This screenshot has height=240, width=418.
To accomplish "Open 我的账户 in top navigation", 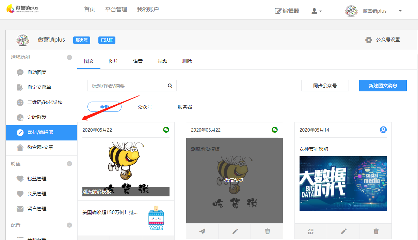I will click(x=148, y=9).
